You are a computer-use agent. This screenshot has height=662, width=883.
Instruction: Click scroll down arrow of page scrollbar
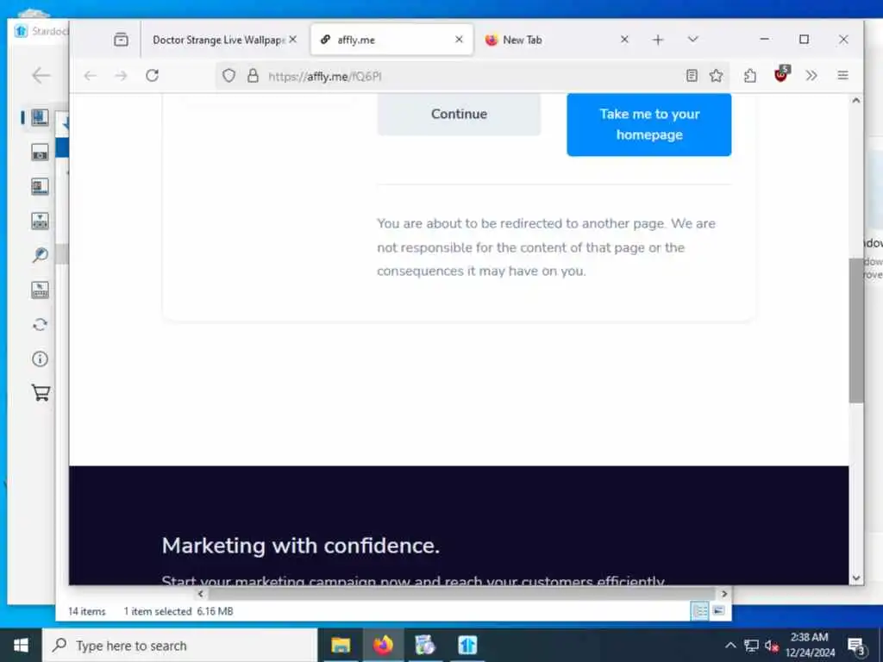(856, 578)
